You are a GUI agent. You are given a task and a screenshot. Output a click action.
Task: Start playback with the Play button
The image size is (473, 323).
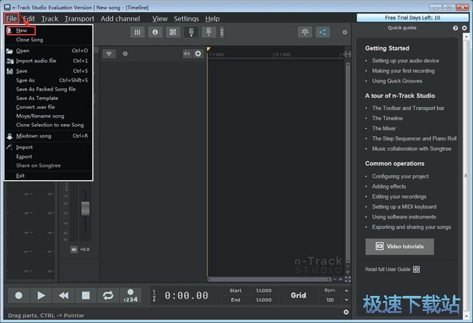(41, 295)
